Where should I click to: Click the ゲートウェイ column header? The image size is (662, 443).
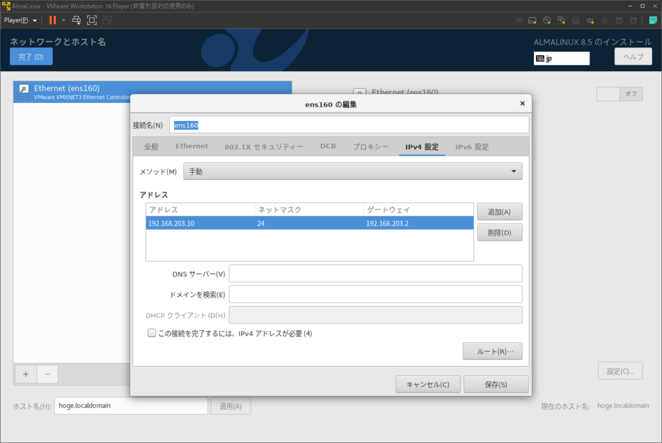pyautogui.click(x=418, y=210)
